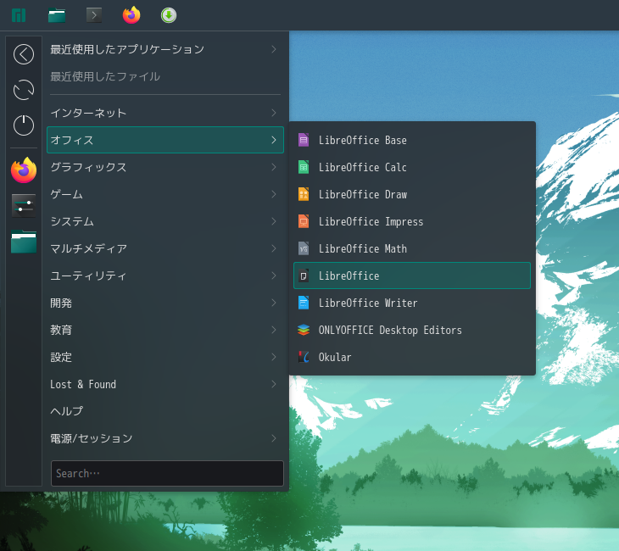
Task: Open the インターネット category label
Action: [x=88, y=113]
